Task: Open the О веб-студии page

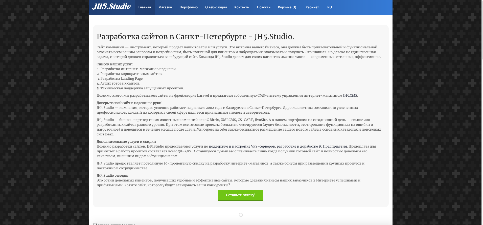Action: [216, 7]
